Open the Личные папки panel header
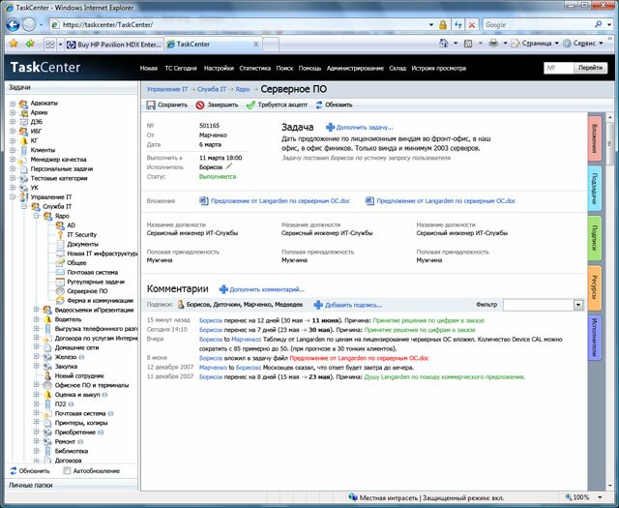The height and width of the screenshot is (508, 619). click(72, 485)
